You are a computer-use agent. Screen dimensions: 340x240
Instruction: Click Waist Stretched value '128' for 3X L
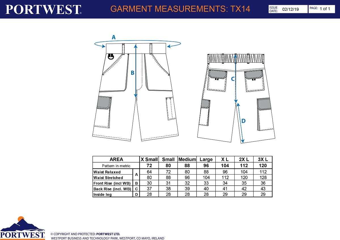tap(263, 177)
